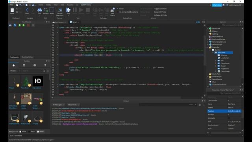Screen dimensions: 252x142
Task: Click the Toolbox filter options icon
Action: (48, 71)
